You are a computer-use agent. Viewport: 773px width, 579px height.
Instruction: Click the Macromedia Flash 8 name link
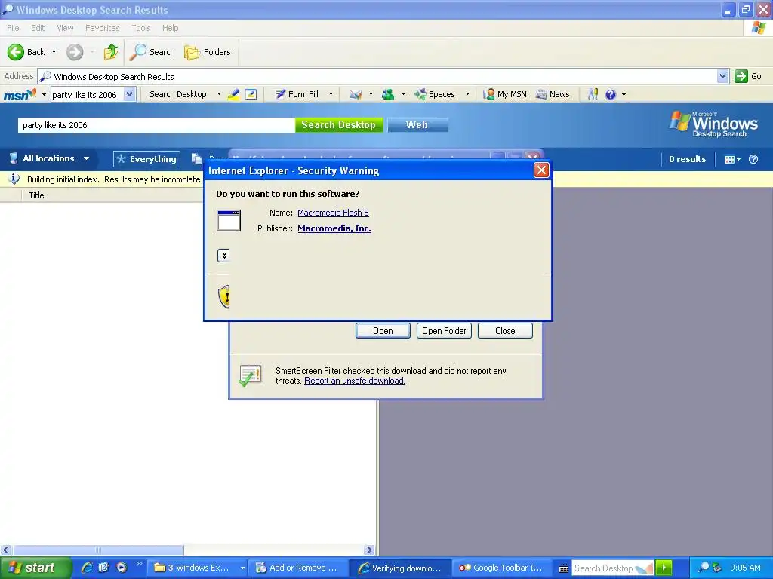[x=333, y=213]
